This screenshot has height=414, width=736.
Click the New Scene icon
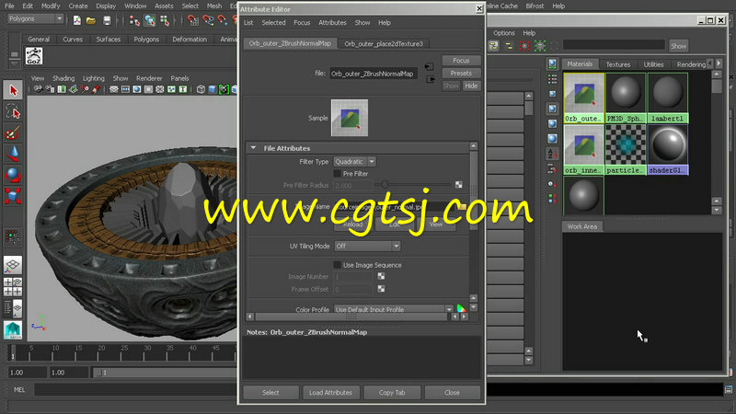(x=77, y=19)
